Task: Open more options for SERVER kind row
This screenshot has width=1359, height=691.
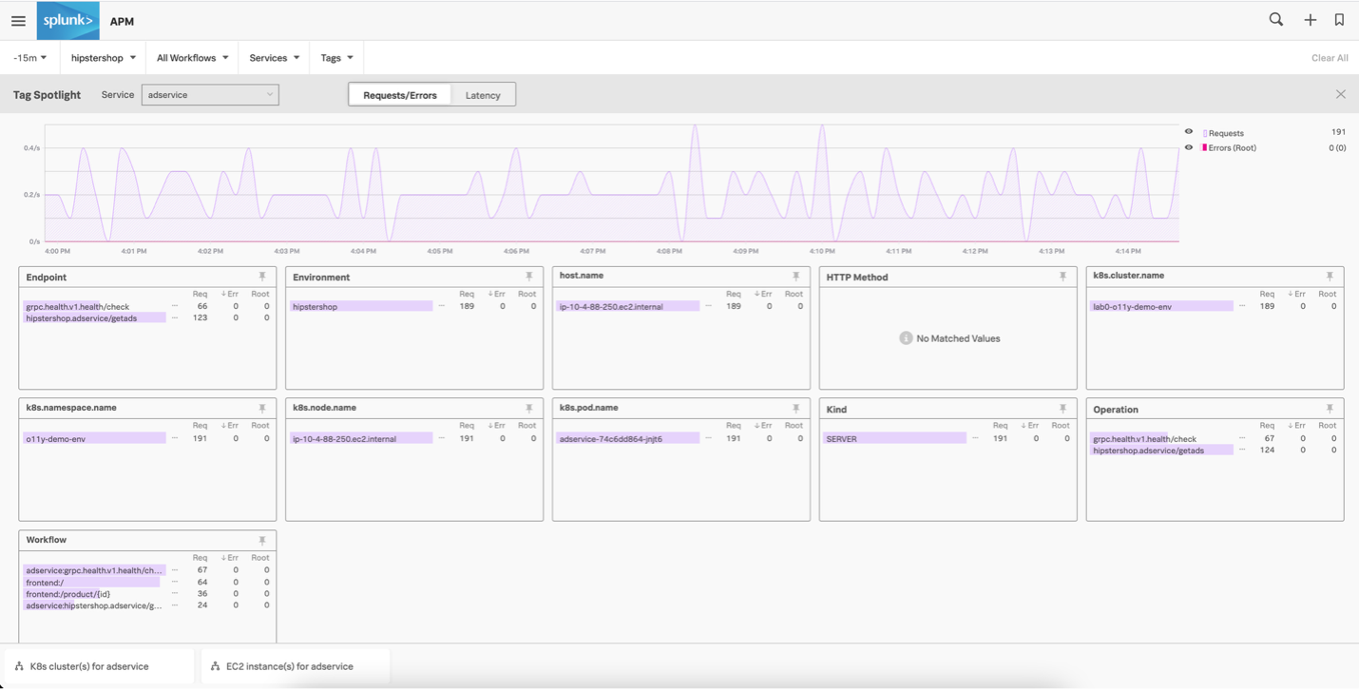Action: click(975, 438)
